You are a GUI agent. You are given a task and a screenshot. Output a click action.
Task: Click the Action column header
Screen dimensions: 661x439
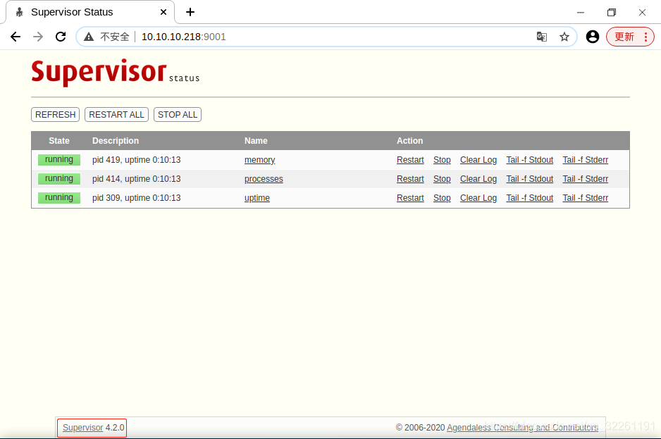[x=409, y=141]
